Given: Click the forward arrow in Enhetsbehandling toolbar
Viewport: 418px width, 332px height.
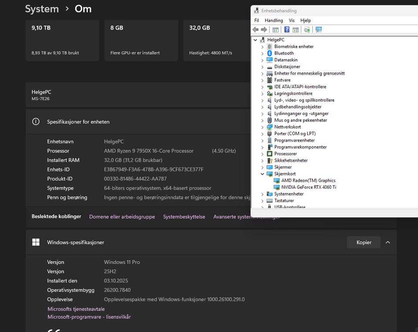Looking at the screenshot, I should click(264, 30).
